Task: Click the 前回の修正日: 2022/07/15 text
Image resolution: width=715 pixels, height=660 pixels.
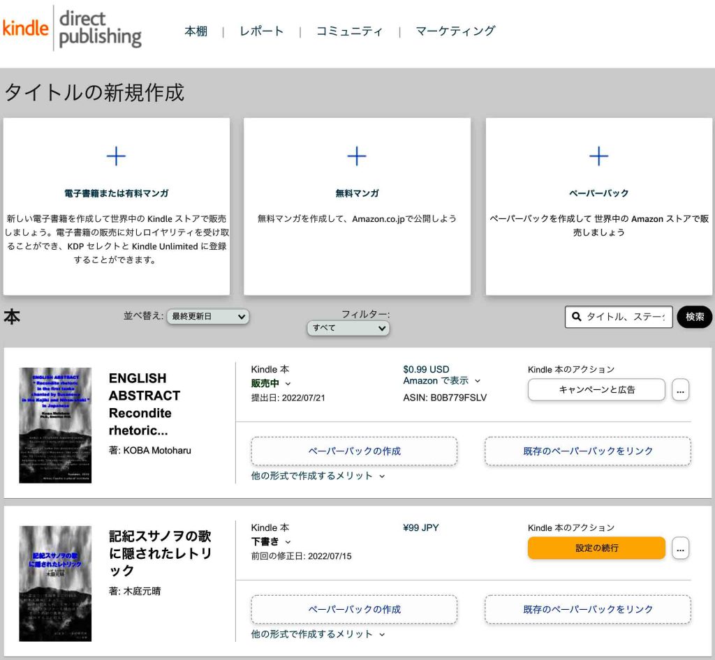Action: [x=301, y=555]
